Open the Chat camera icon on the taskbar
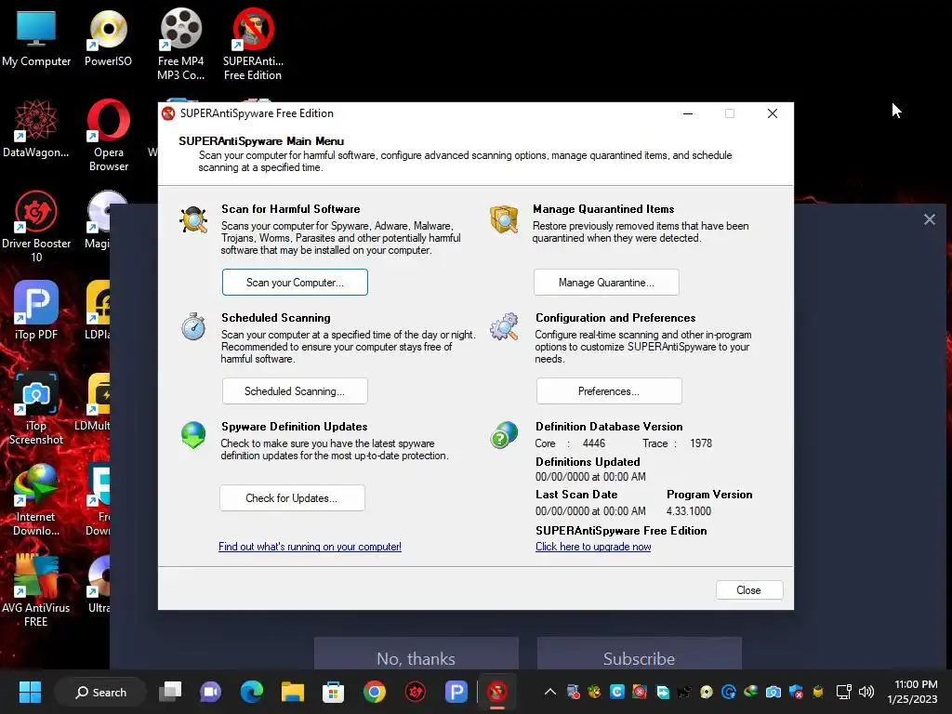This screenshot has width=952, height=714. point(211,692)
